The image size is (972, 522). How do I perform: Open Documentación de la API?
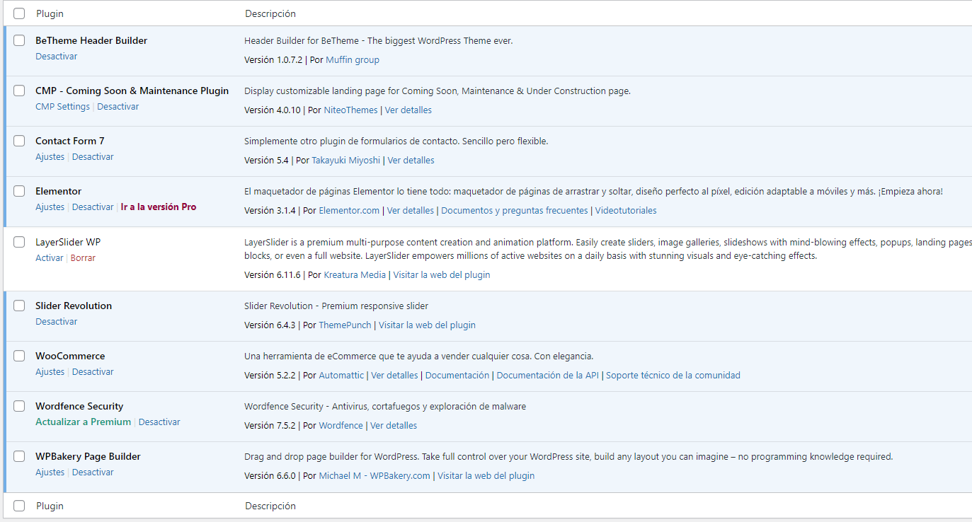tap(548, 376)
